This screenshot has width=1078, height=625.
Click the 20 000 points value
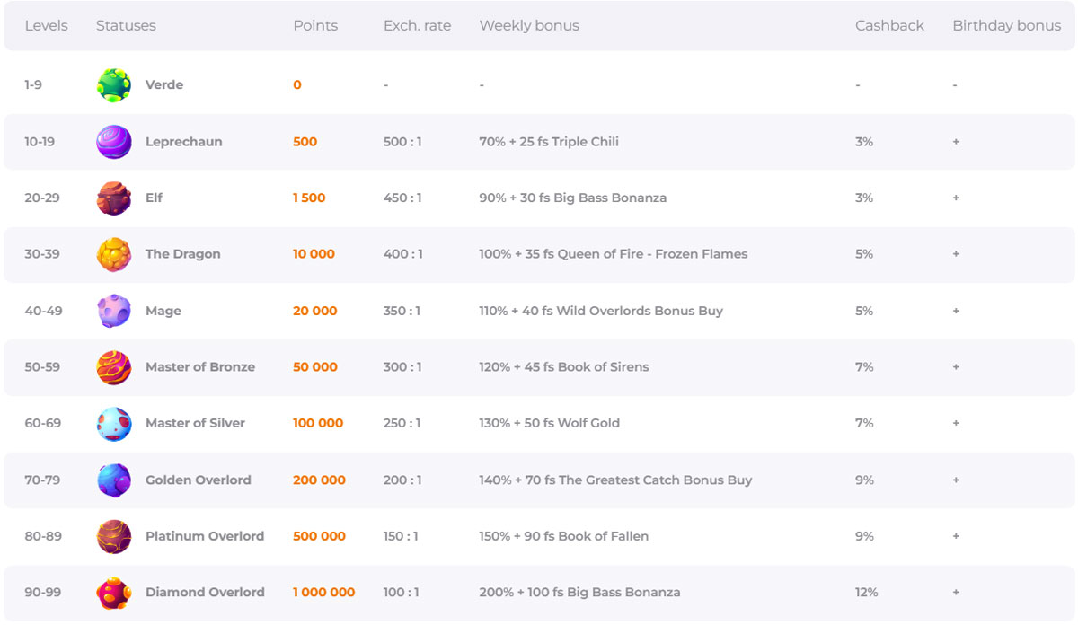315,311
